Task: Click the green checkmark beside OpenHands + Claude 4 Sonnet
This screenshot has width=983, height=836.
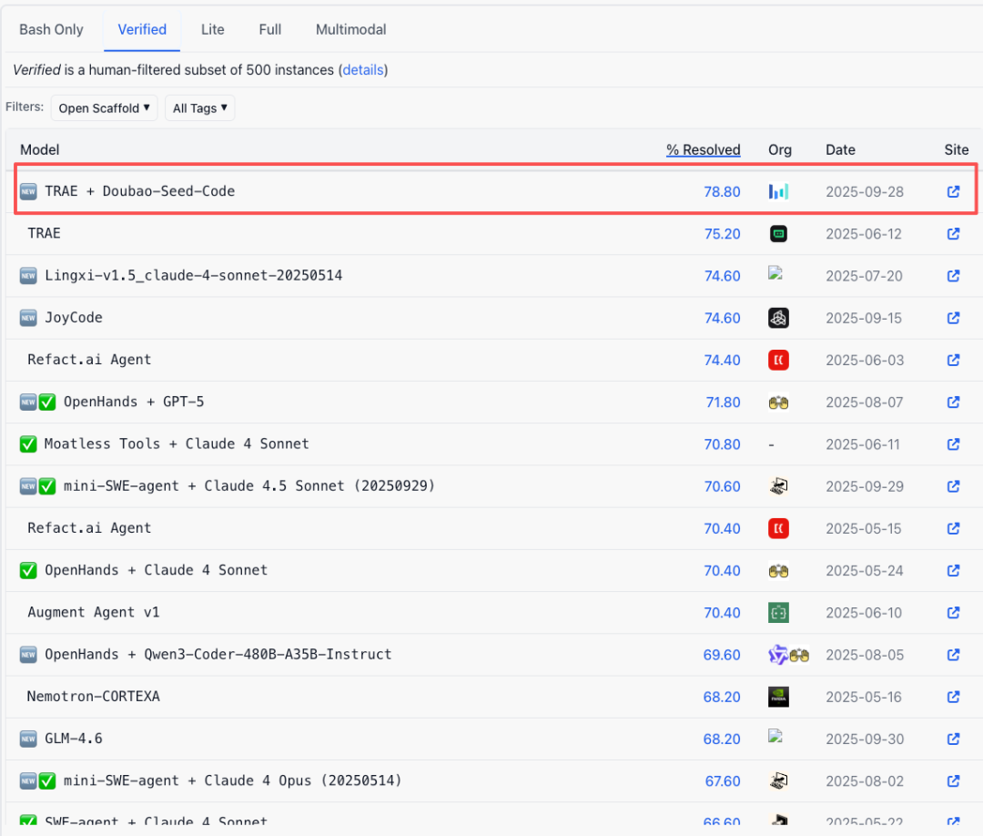Action: click(28, 570)
